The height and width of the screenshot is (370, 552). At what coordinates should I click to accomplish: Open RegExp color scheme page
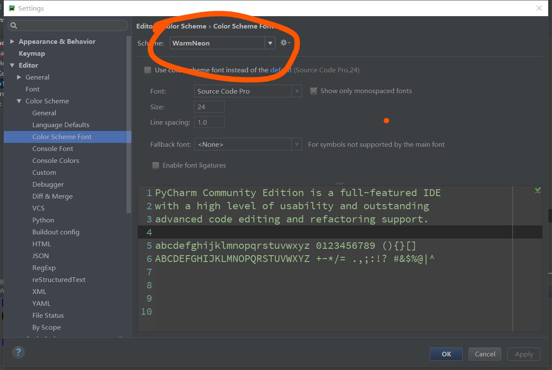[x=44, y=268]
